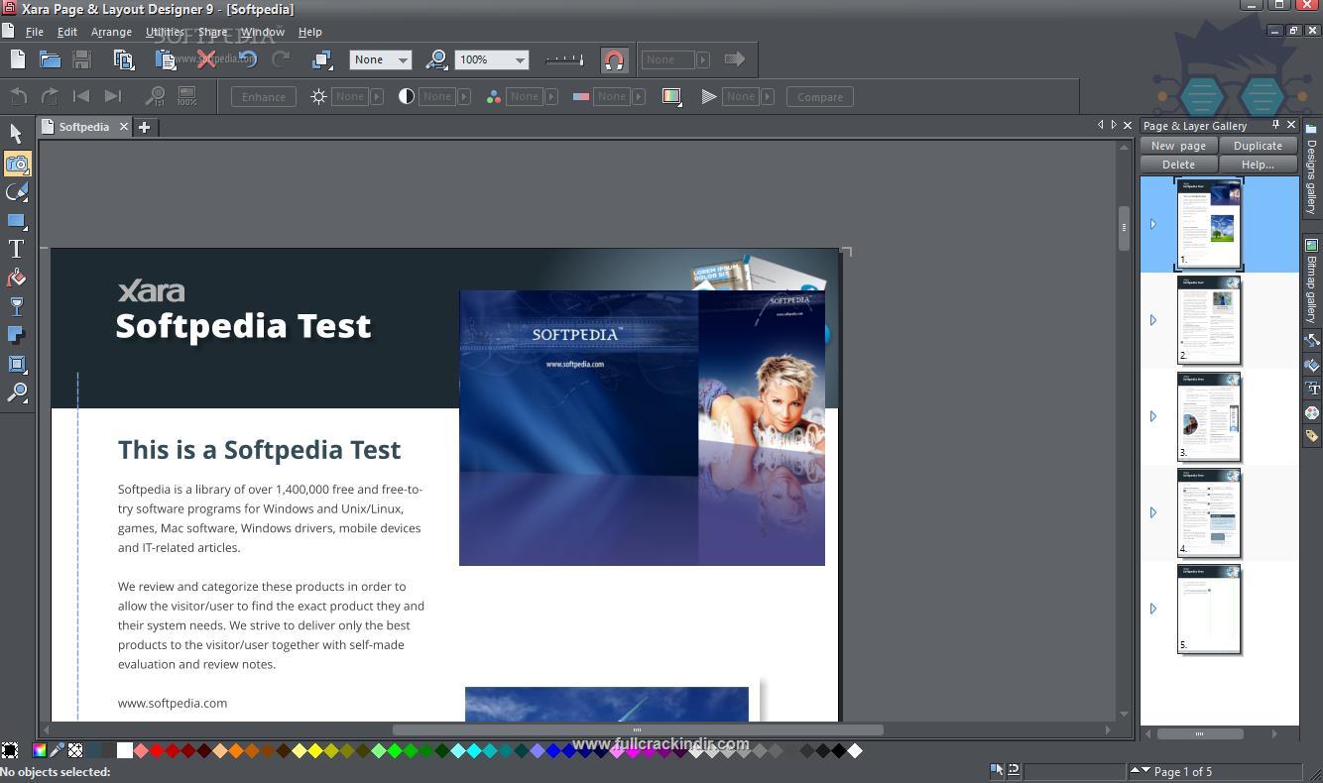Viewport: 1323px width, 783px height.
Task: Open the Color Editor icon in color line
Action: pyautogui.click(x=40, y=750)
